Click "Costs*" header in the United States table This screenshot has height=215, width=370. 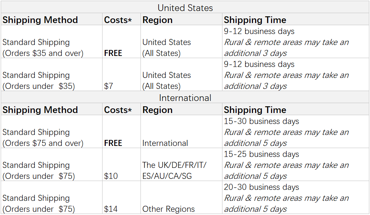click(x=118, y=20)
